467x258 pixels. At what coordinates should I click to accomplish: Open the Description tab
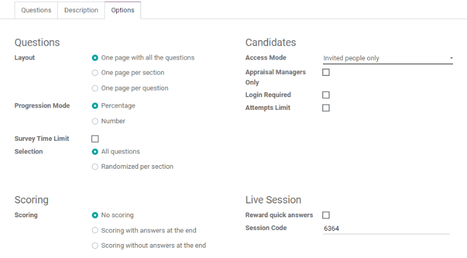coord(81,10)
